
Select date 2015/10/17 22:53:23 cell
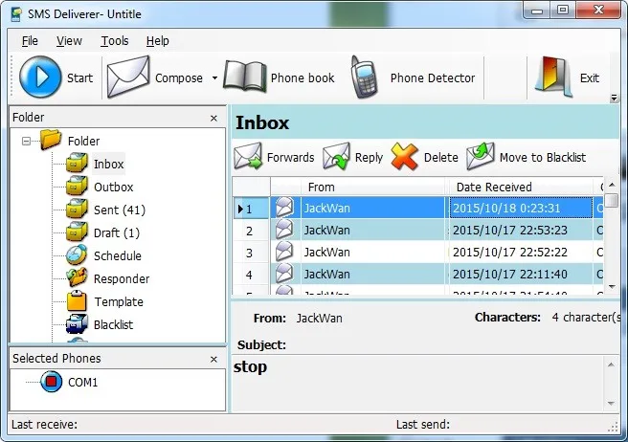521,231
